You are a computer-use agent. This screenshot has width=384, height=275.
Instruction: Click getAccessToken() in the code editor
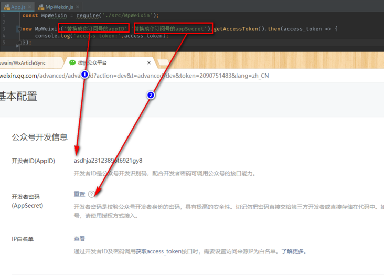pos(239,29)
